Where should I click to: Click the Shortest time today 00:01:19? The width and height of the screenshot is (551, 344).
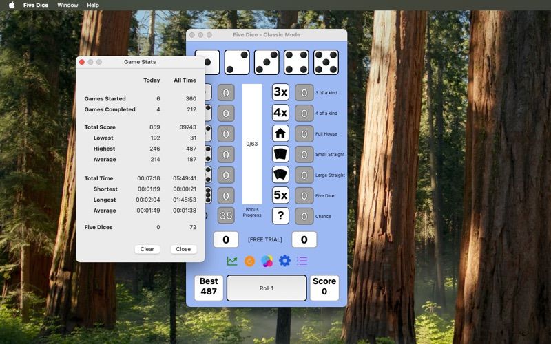149,189
